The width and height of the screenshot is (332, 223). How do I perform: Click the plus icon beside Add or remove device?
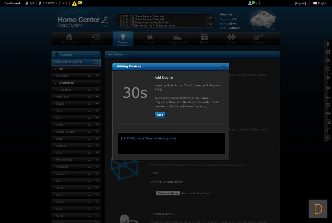tap(96, 62)
